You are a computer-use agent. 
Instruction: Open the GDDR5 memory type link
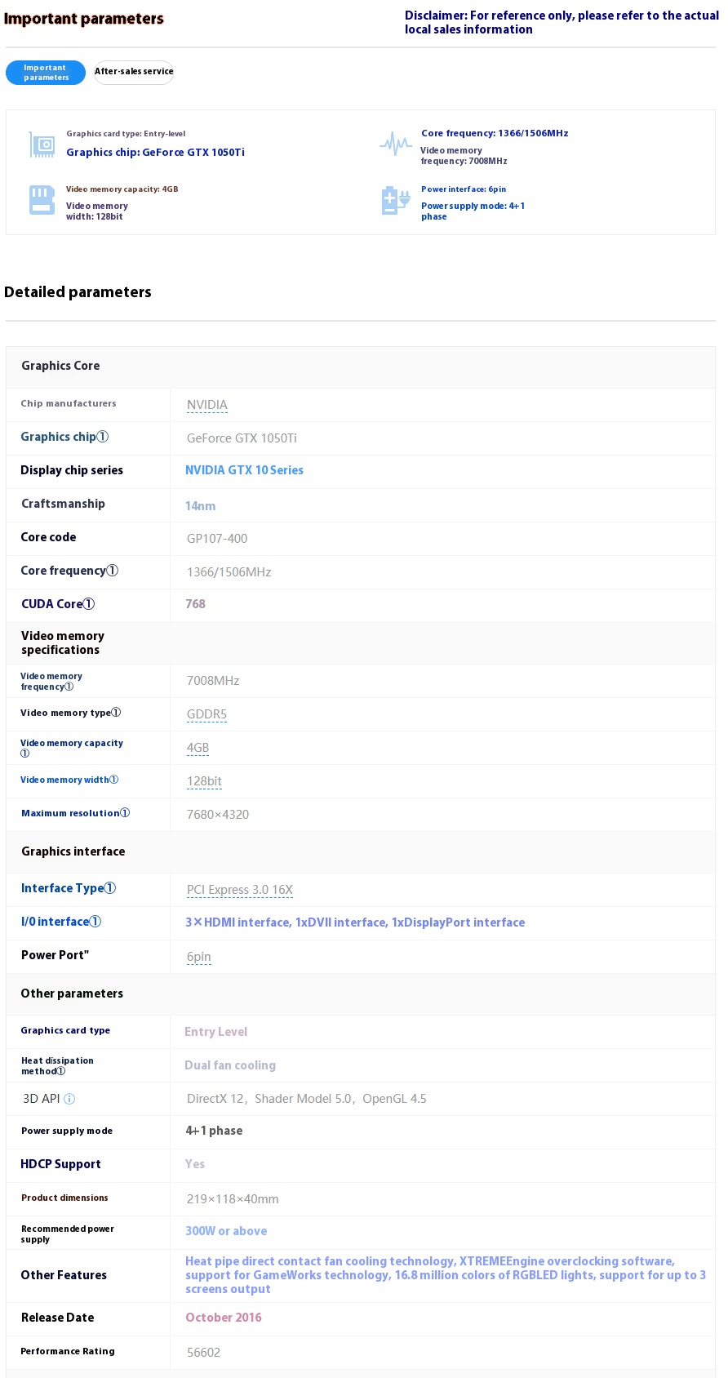(x=206, y=715)
